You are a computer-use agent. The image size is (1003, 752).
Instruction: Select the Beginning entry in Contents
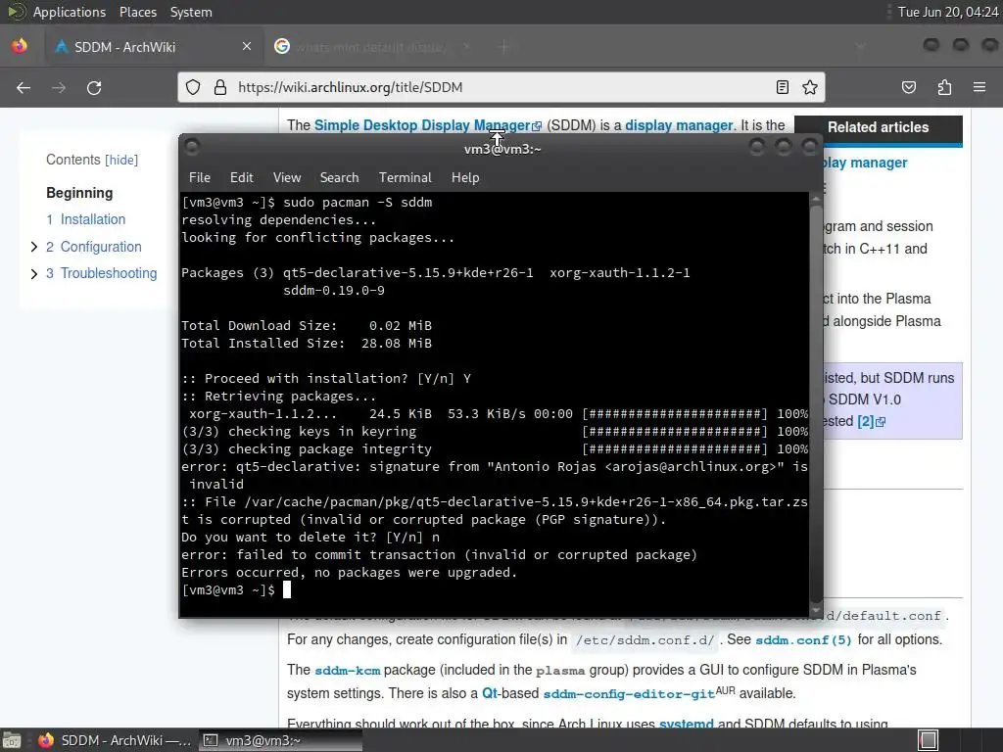[79, 193]
